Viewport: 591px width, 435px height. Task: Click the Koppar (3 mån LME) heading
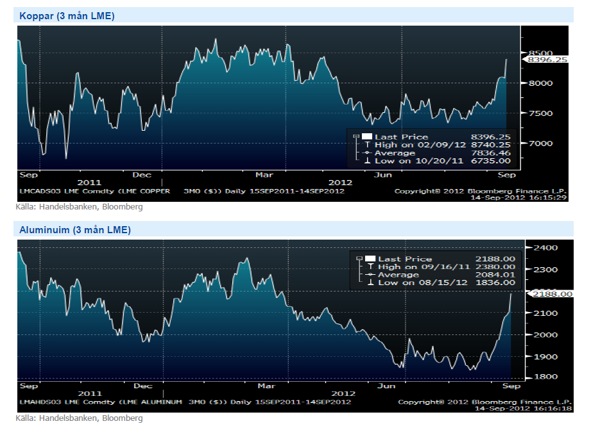pos(67,16)
